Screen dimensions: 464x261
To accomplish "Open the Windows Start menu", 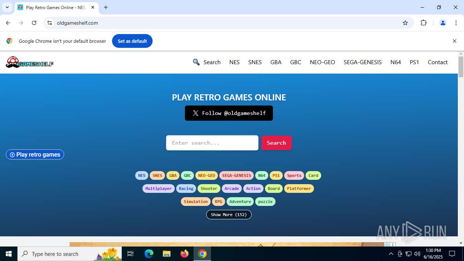I will coord(9,254).
